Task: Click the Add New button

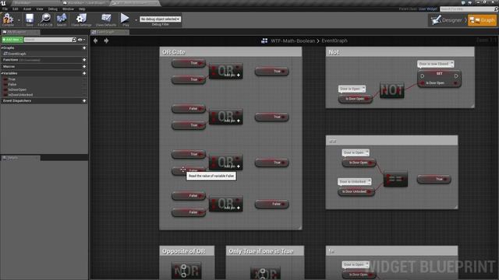Action: (12, 40)
